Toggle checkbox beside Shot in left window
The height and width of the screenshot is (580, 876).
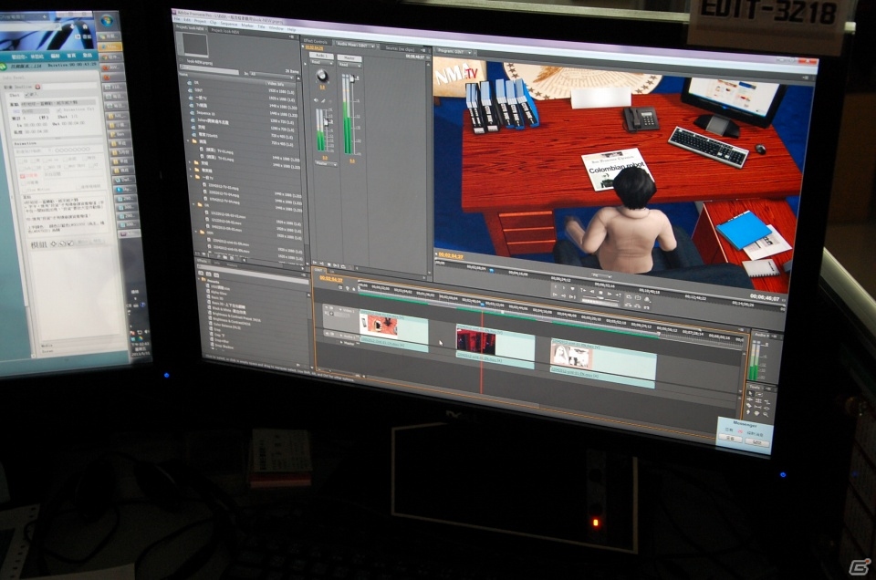coord(26,94)
